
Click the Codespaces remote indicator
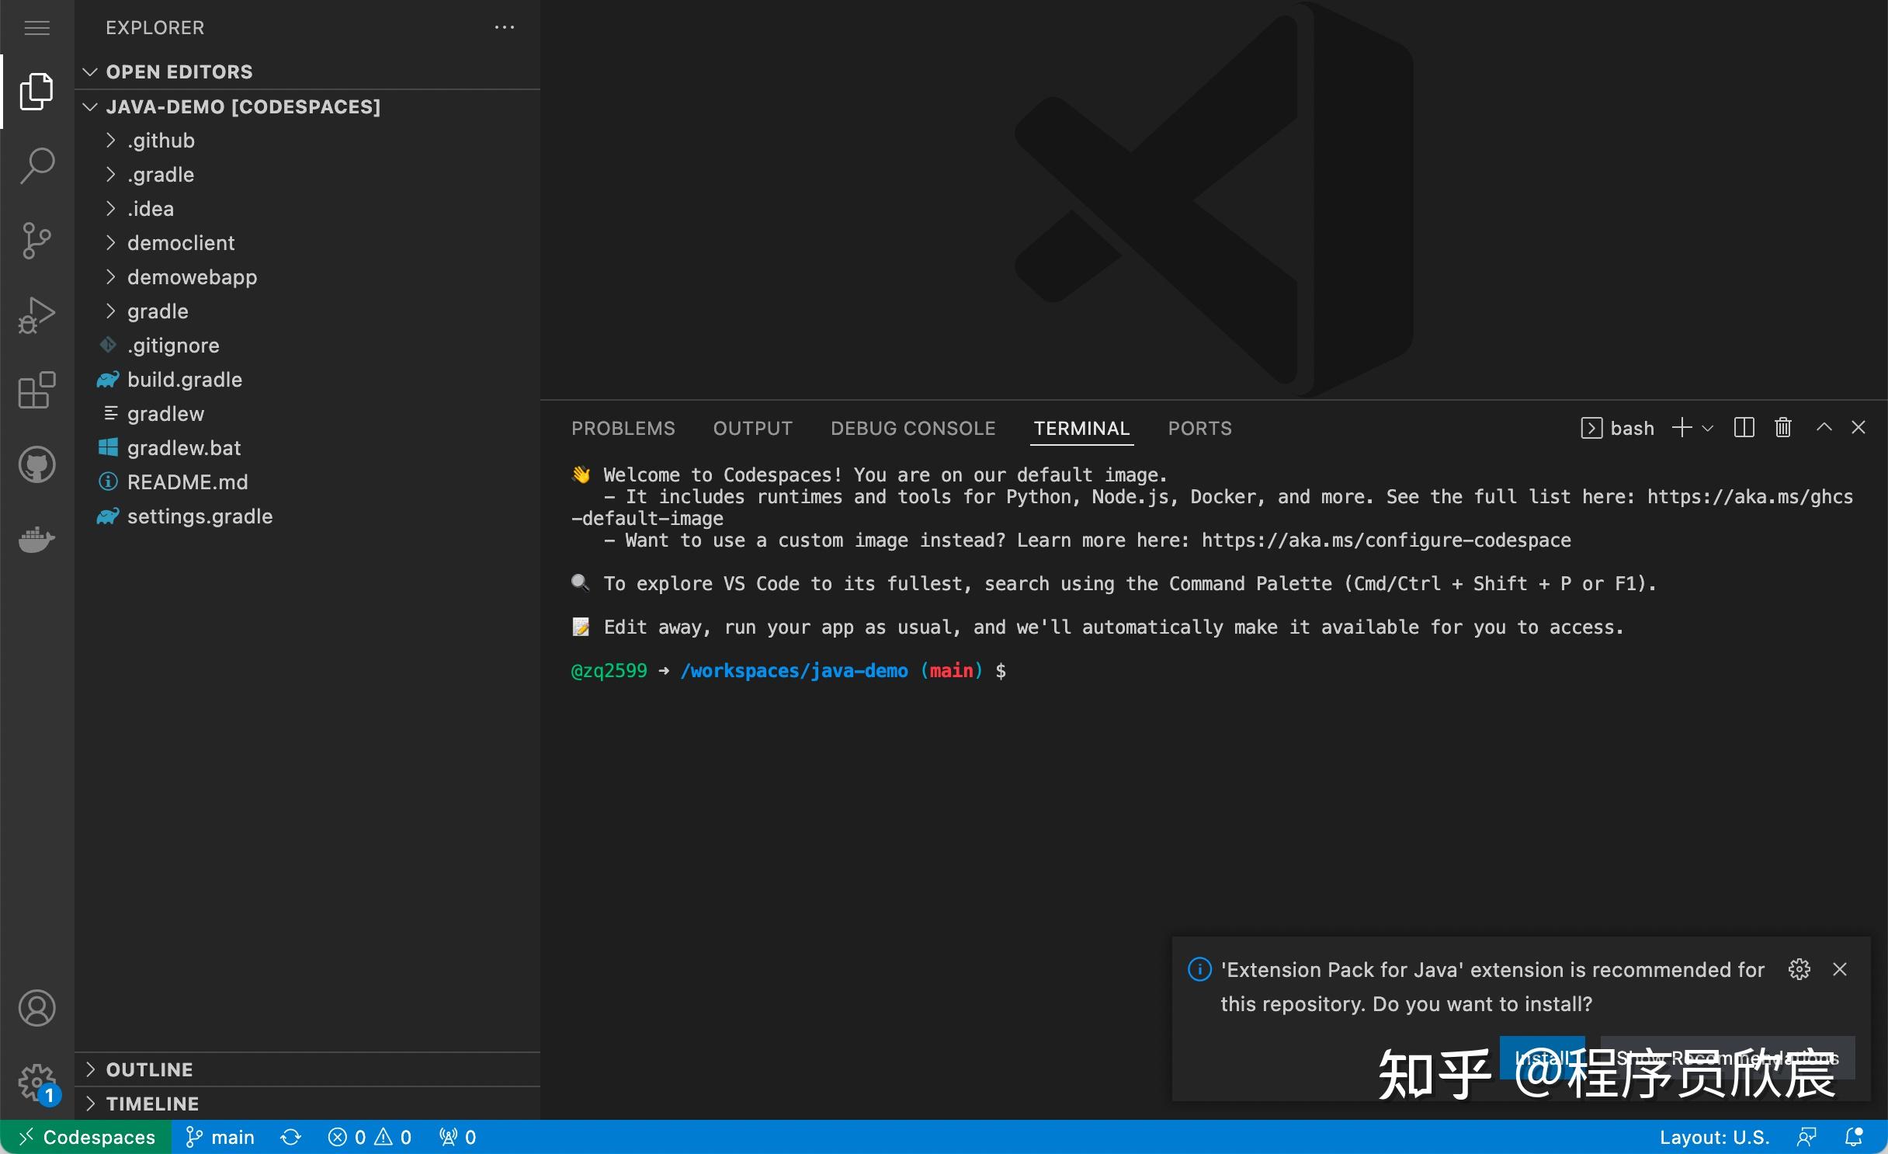coord(85,1137)
